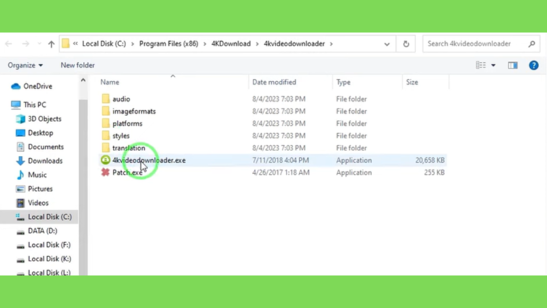This screenshot has height=308, width=547.
Task: Click the 7/11/2018 4:04 PM date cell
Action: tap(280, 160)
